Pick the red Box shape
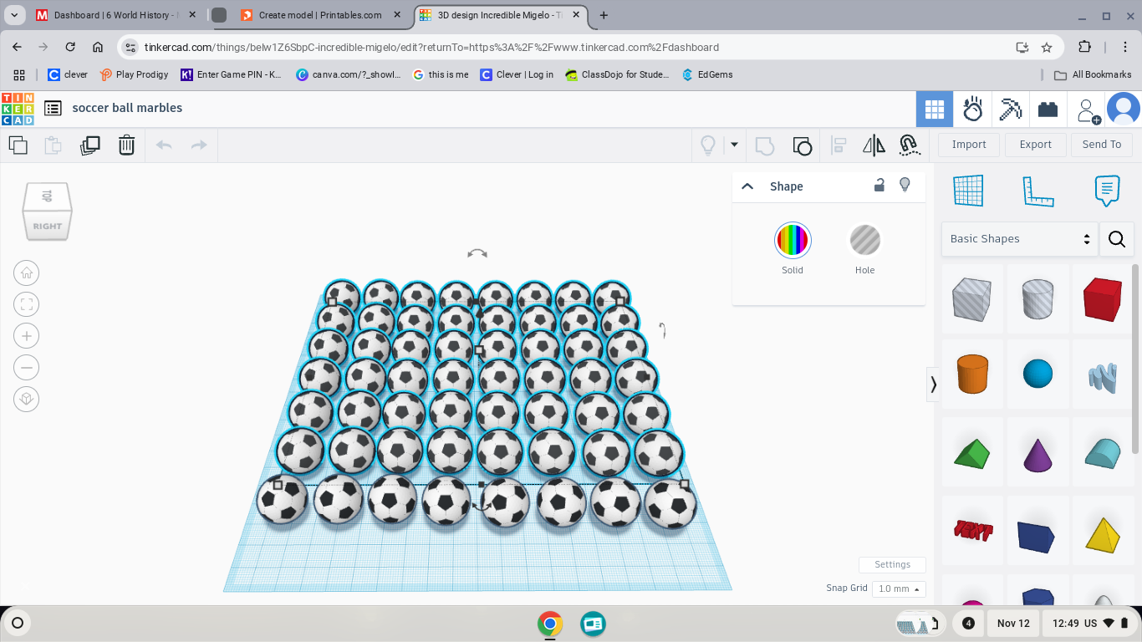The image size is (1142, 642). click(1102, 298)
